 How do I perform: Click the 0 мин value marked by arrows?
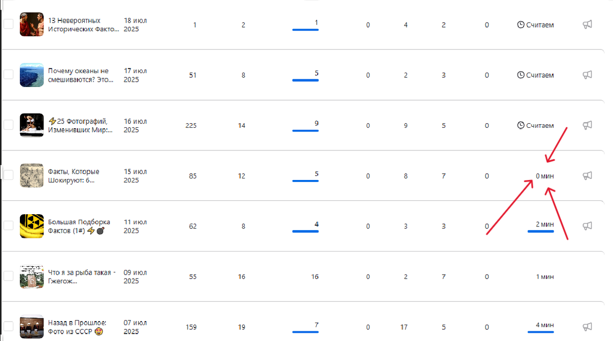tap(545, 176)
